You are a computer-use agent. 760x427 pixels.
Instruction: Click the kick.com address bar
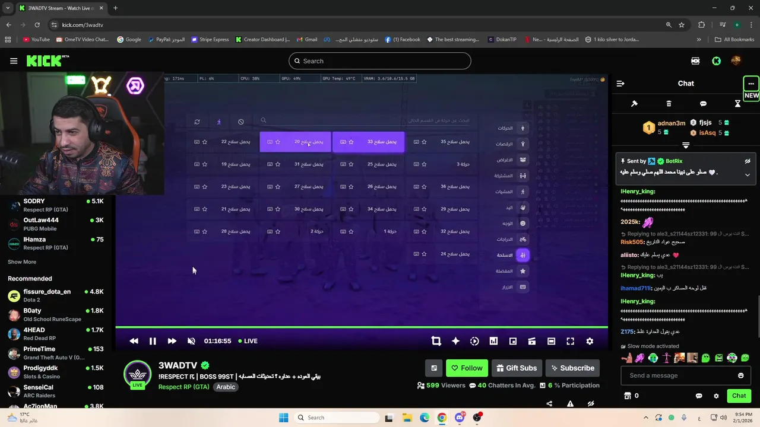click(x=356, y=25)
